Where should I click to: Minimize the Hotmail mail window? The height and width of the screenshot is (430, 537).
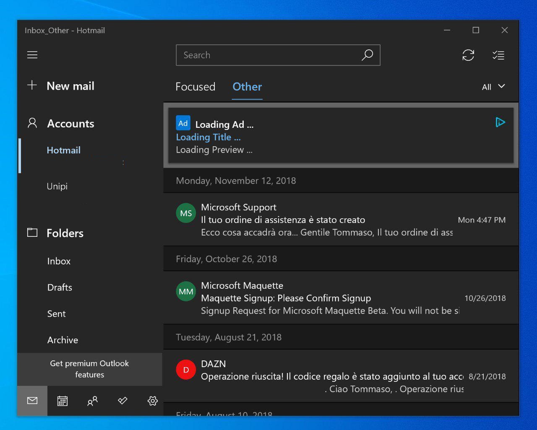pos(447,30)
